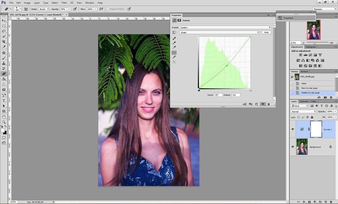
Task: Close the DSC_64156.jpg document tab
Action: [x=66, y=14]
